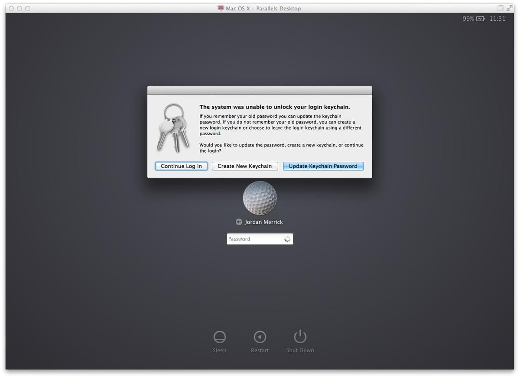This screenshot has height=378, width=520.
Task: Click the Shut Down power icon
Action: pyautogui.click(x=300, y=337)
